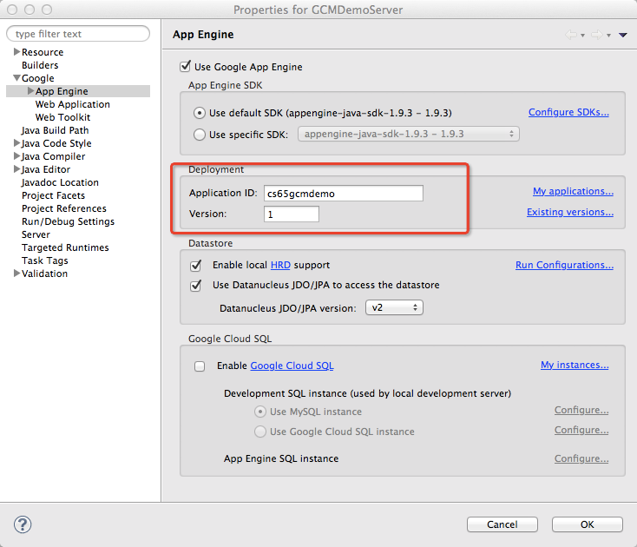The height and width of the screenshot is (547, 637).
Task: Toggle Use Google App Engine checkbox
Action: tap(184, 67)
